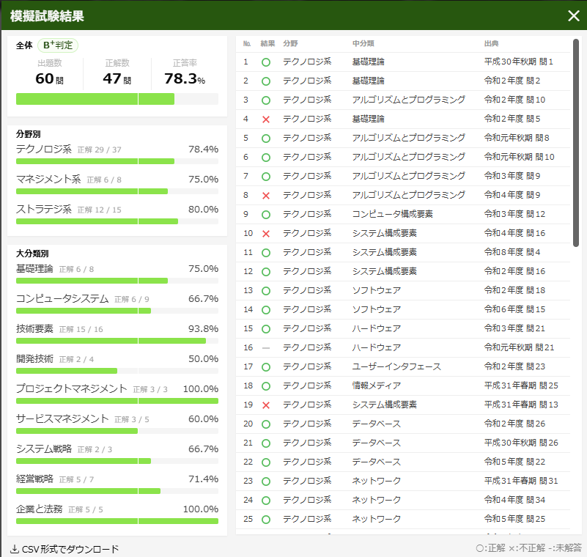Click the 中分類 column header
This screenshot has height=557, width=587.
pyautogui.click(x=363, y=43)
